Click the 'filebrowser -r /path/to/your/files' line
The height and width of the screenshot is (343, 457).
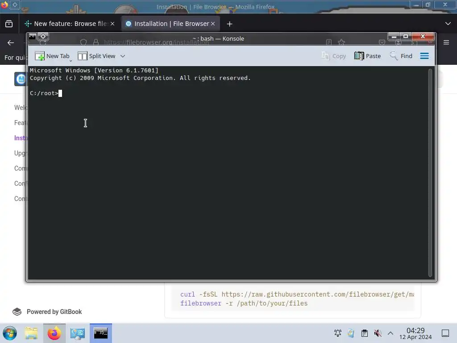[x=244, y=303]
